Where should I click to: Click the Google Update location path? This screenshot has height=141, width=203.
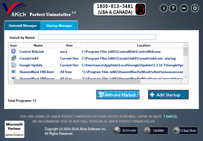[x=132, y=65]
